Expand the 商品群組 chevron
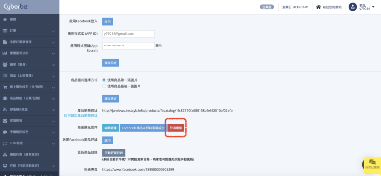This screenshot has height=176, width=381. click(x=54, y=98)
